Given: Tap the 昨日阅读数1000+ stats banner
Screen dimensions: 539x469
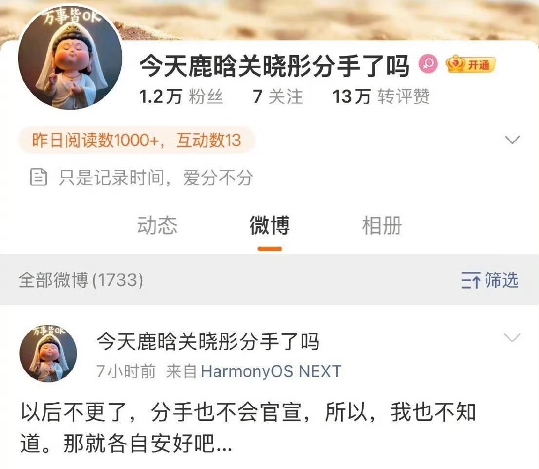Looking at the screenshot, I should (136, 140).
